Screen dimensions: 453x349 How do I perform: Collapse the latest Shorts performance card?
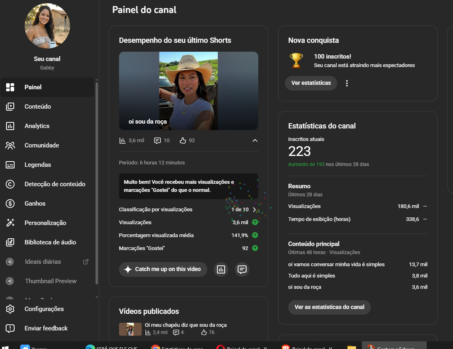(x=255, y=141)
